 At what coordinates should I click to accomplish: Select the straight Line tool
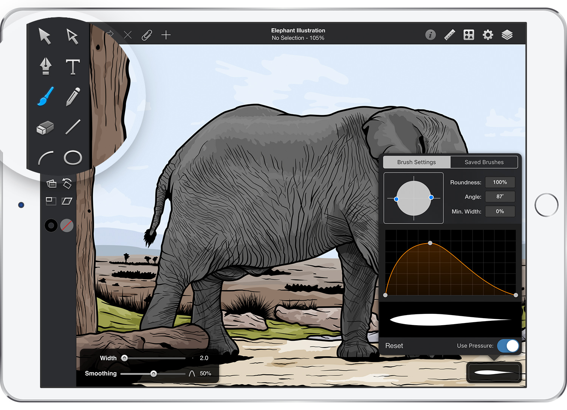73,127
